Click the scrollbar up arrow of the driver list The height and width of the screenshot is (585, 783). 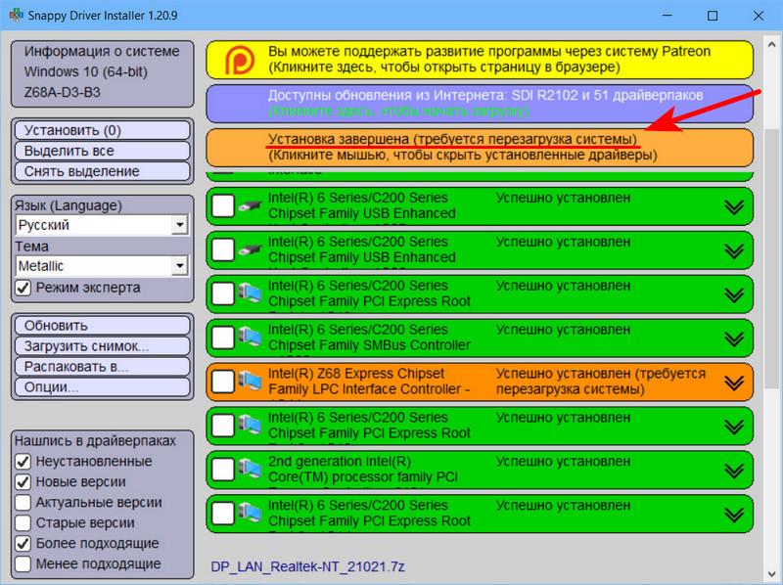tap(771, 45)
